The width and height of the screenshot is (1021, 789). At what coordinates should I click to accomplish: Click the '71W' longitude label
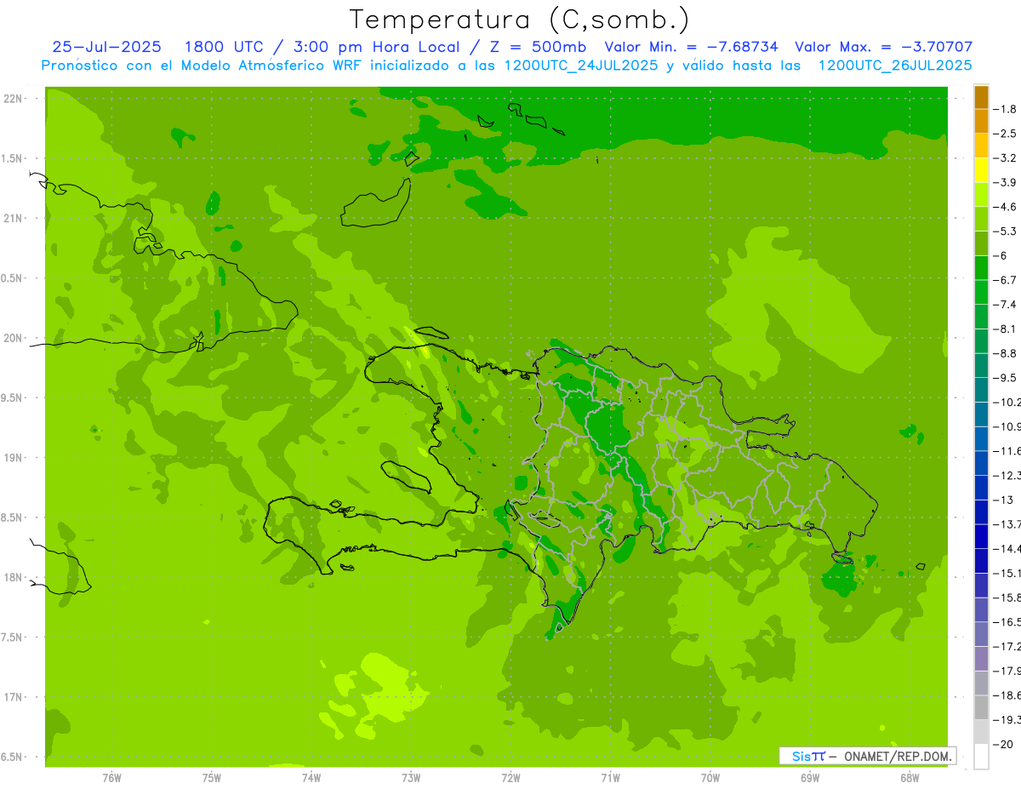(x=610, y=778)
